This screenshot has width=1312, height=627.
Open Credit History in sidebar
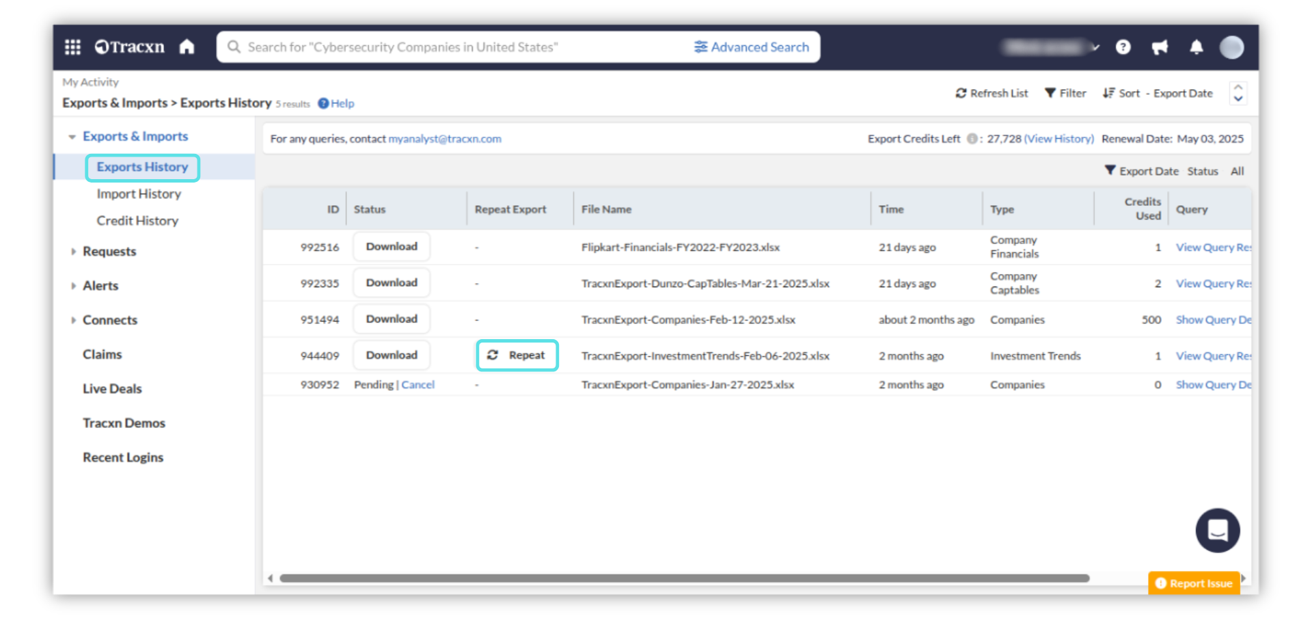click(x=137, y=221)
